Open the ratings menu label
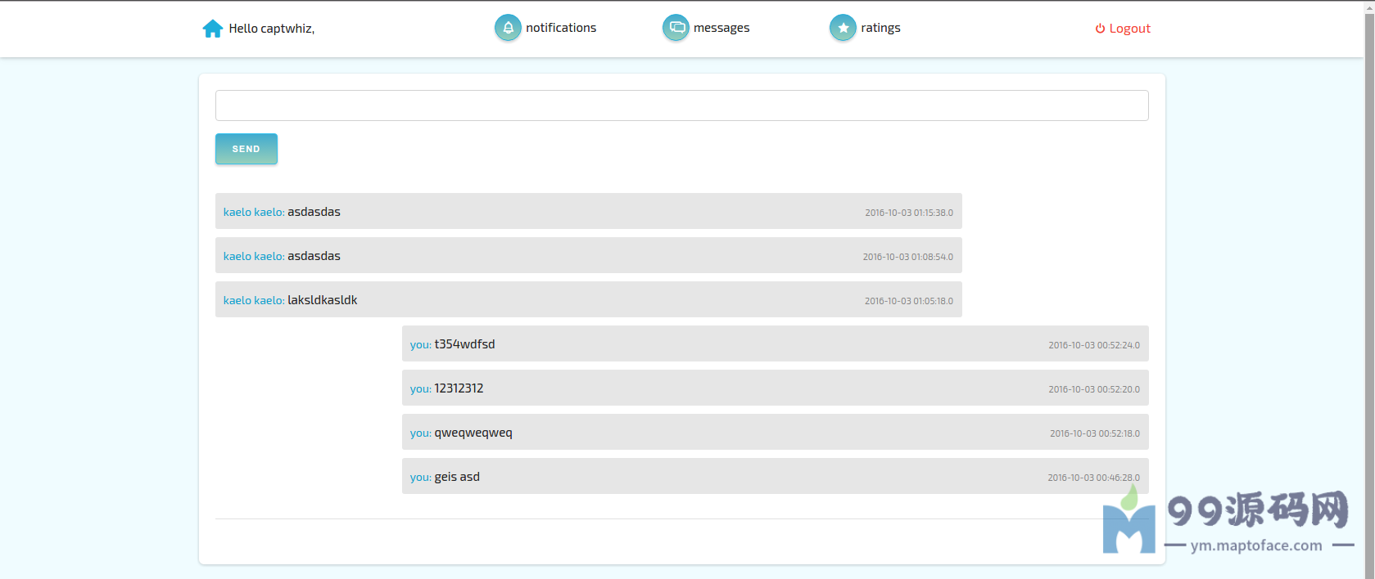 880,28
